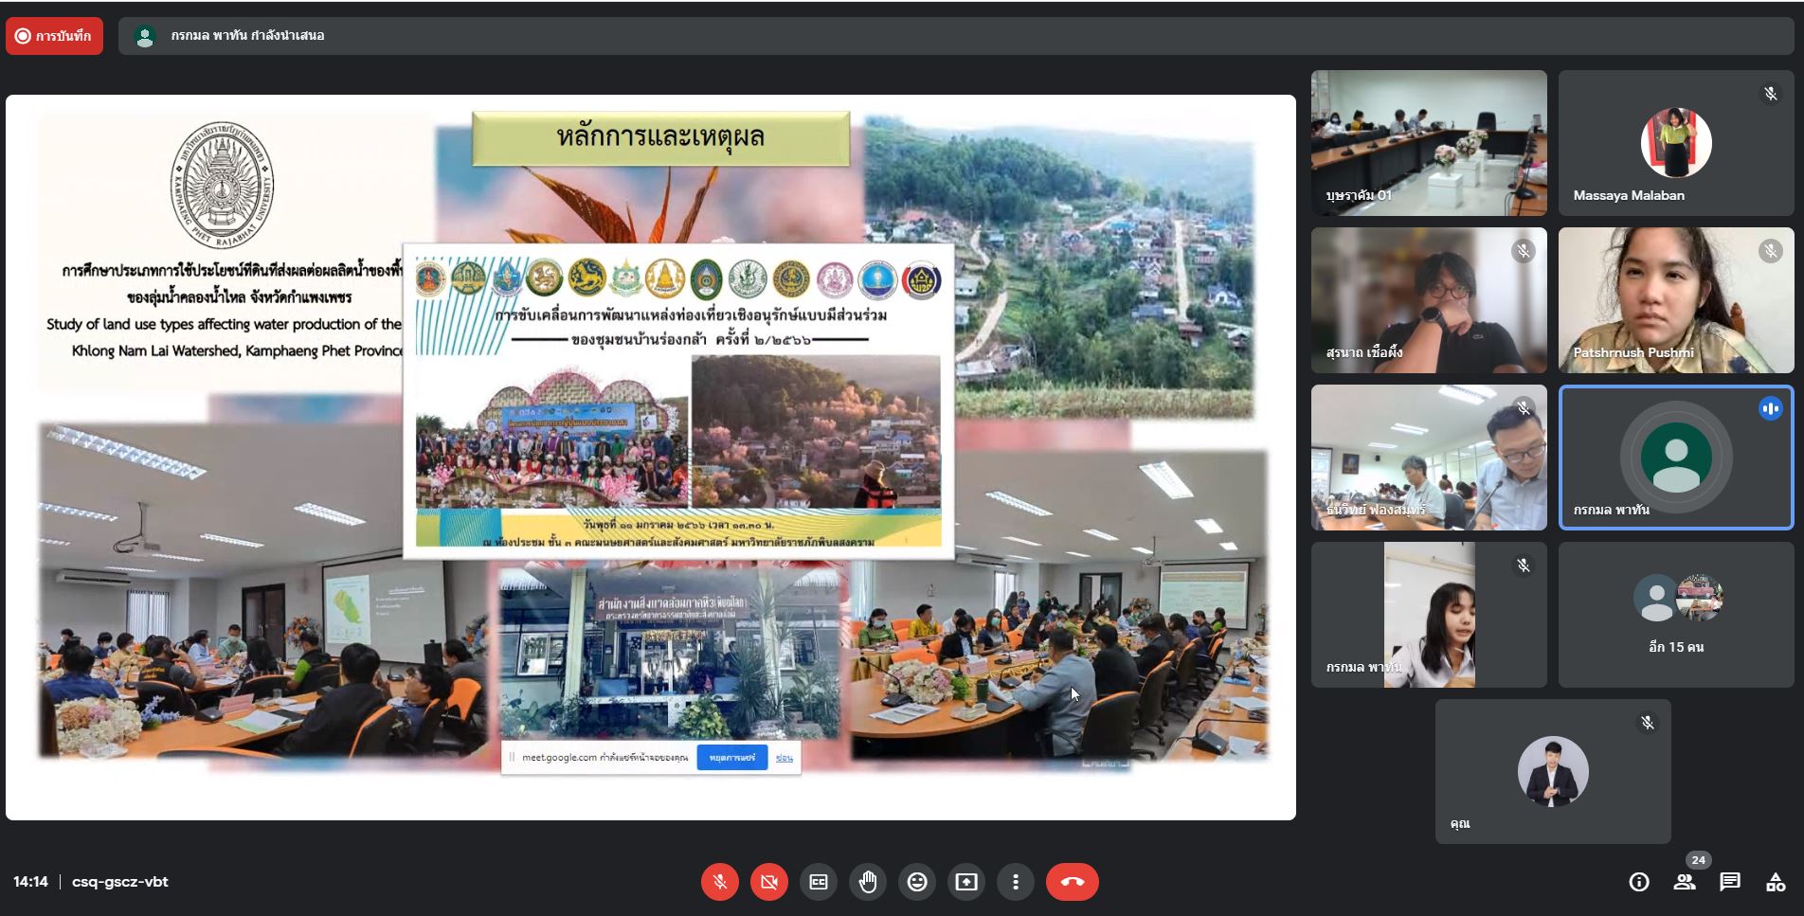The height and width of the screenshot is (916, 1804).
Task: Open emoji reactions picker
Action: tap(917, 882)
